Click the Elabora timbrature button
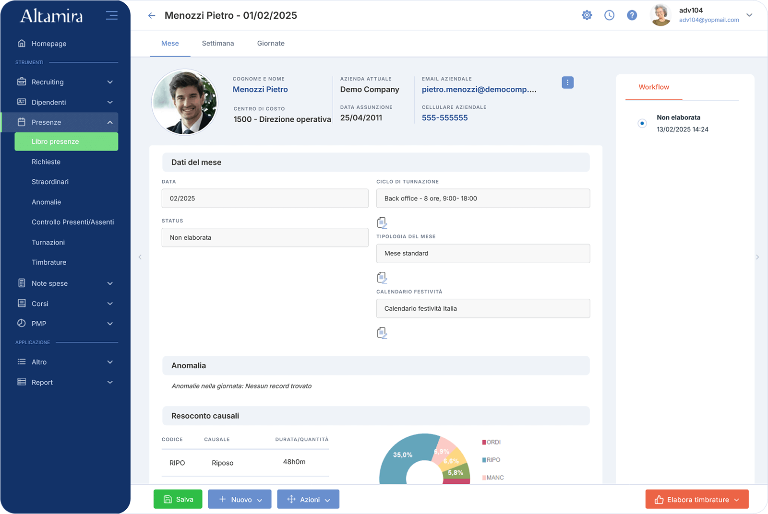This screenshot has width=768, height=514. (x=697, y=499)
